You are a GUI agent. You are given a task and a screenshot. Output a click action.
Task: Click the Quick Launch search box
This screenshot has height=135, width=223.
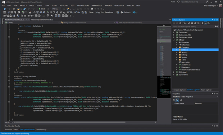pyautogui.click(x=193, y=2)
